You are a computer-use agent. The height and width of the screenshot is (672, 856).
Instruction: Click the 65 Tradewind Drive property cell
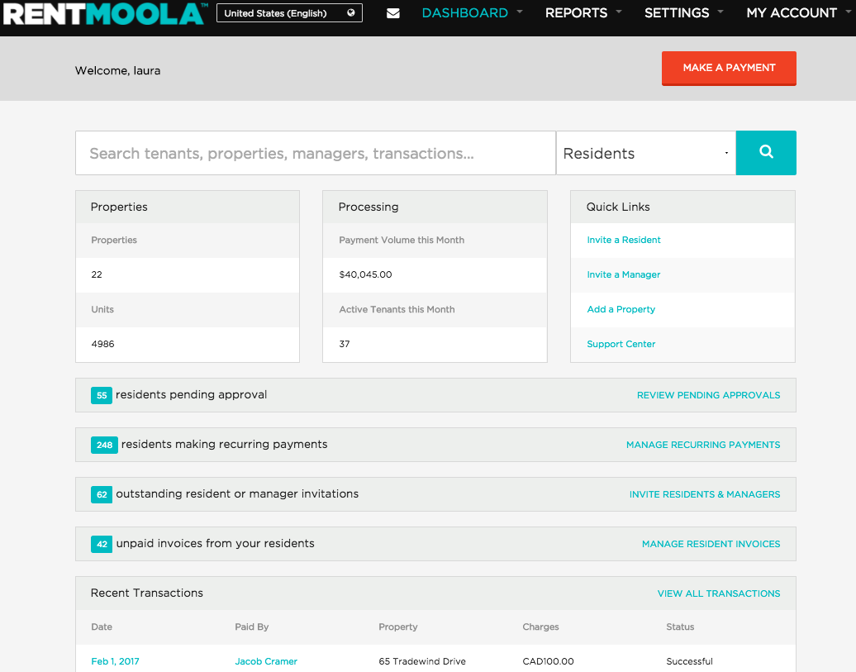point(422,661)
